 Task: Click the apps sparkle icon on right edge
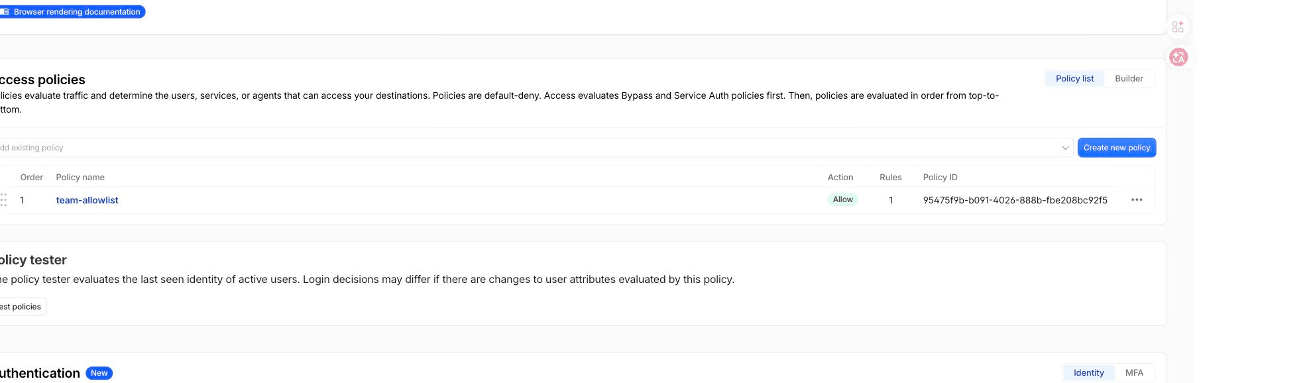pos(1178,27)
